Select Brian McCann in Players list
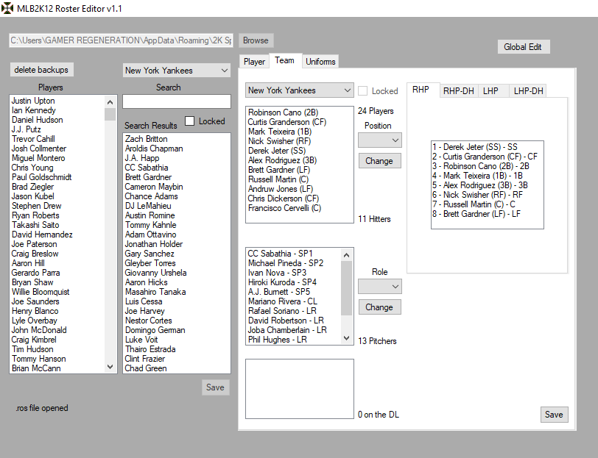 coord(36,368)
